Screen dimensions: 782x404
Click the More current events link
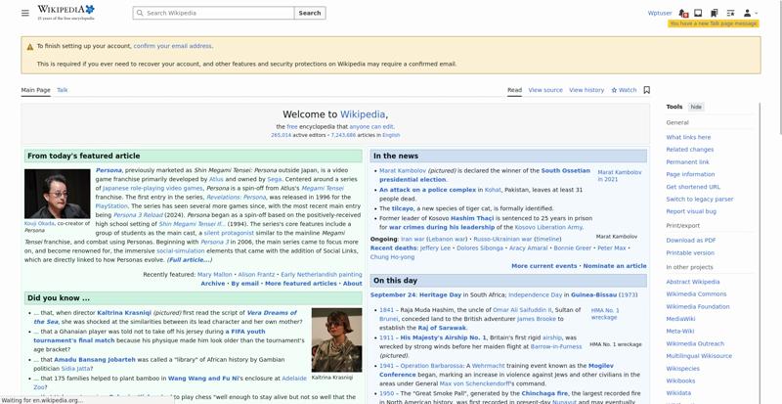(543, 266)
